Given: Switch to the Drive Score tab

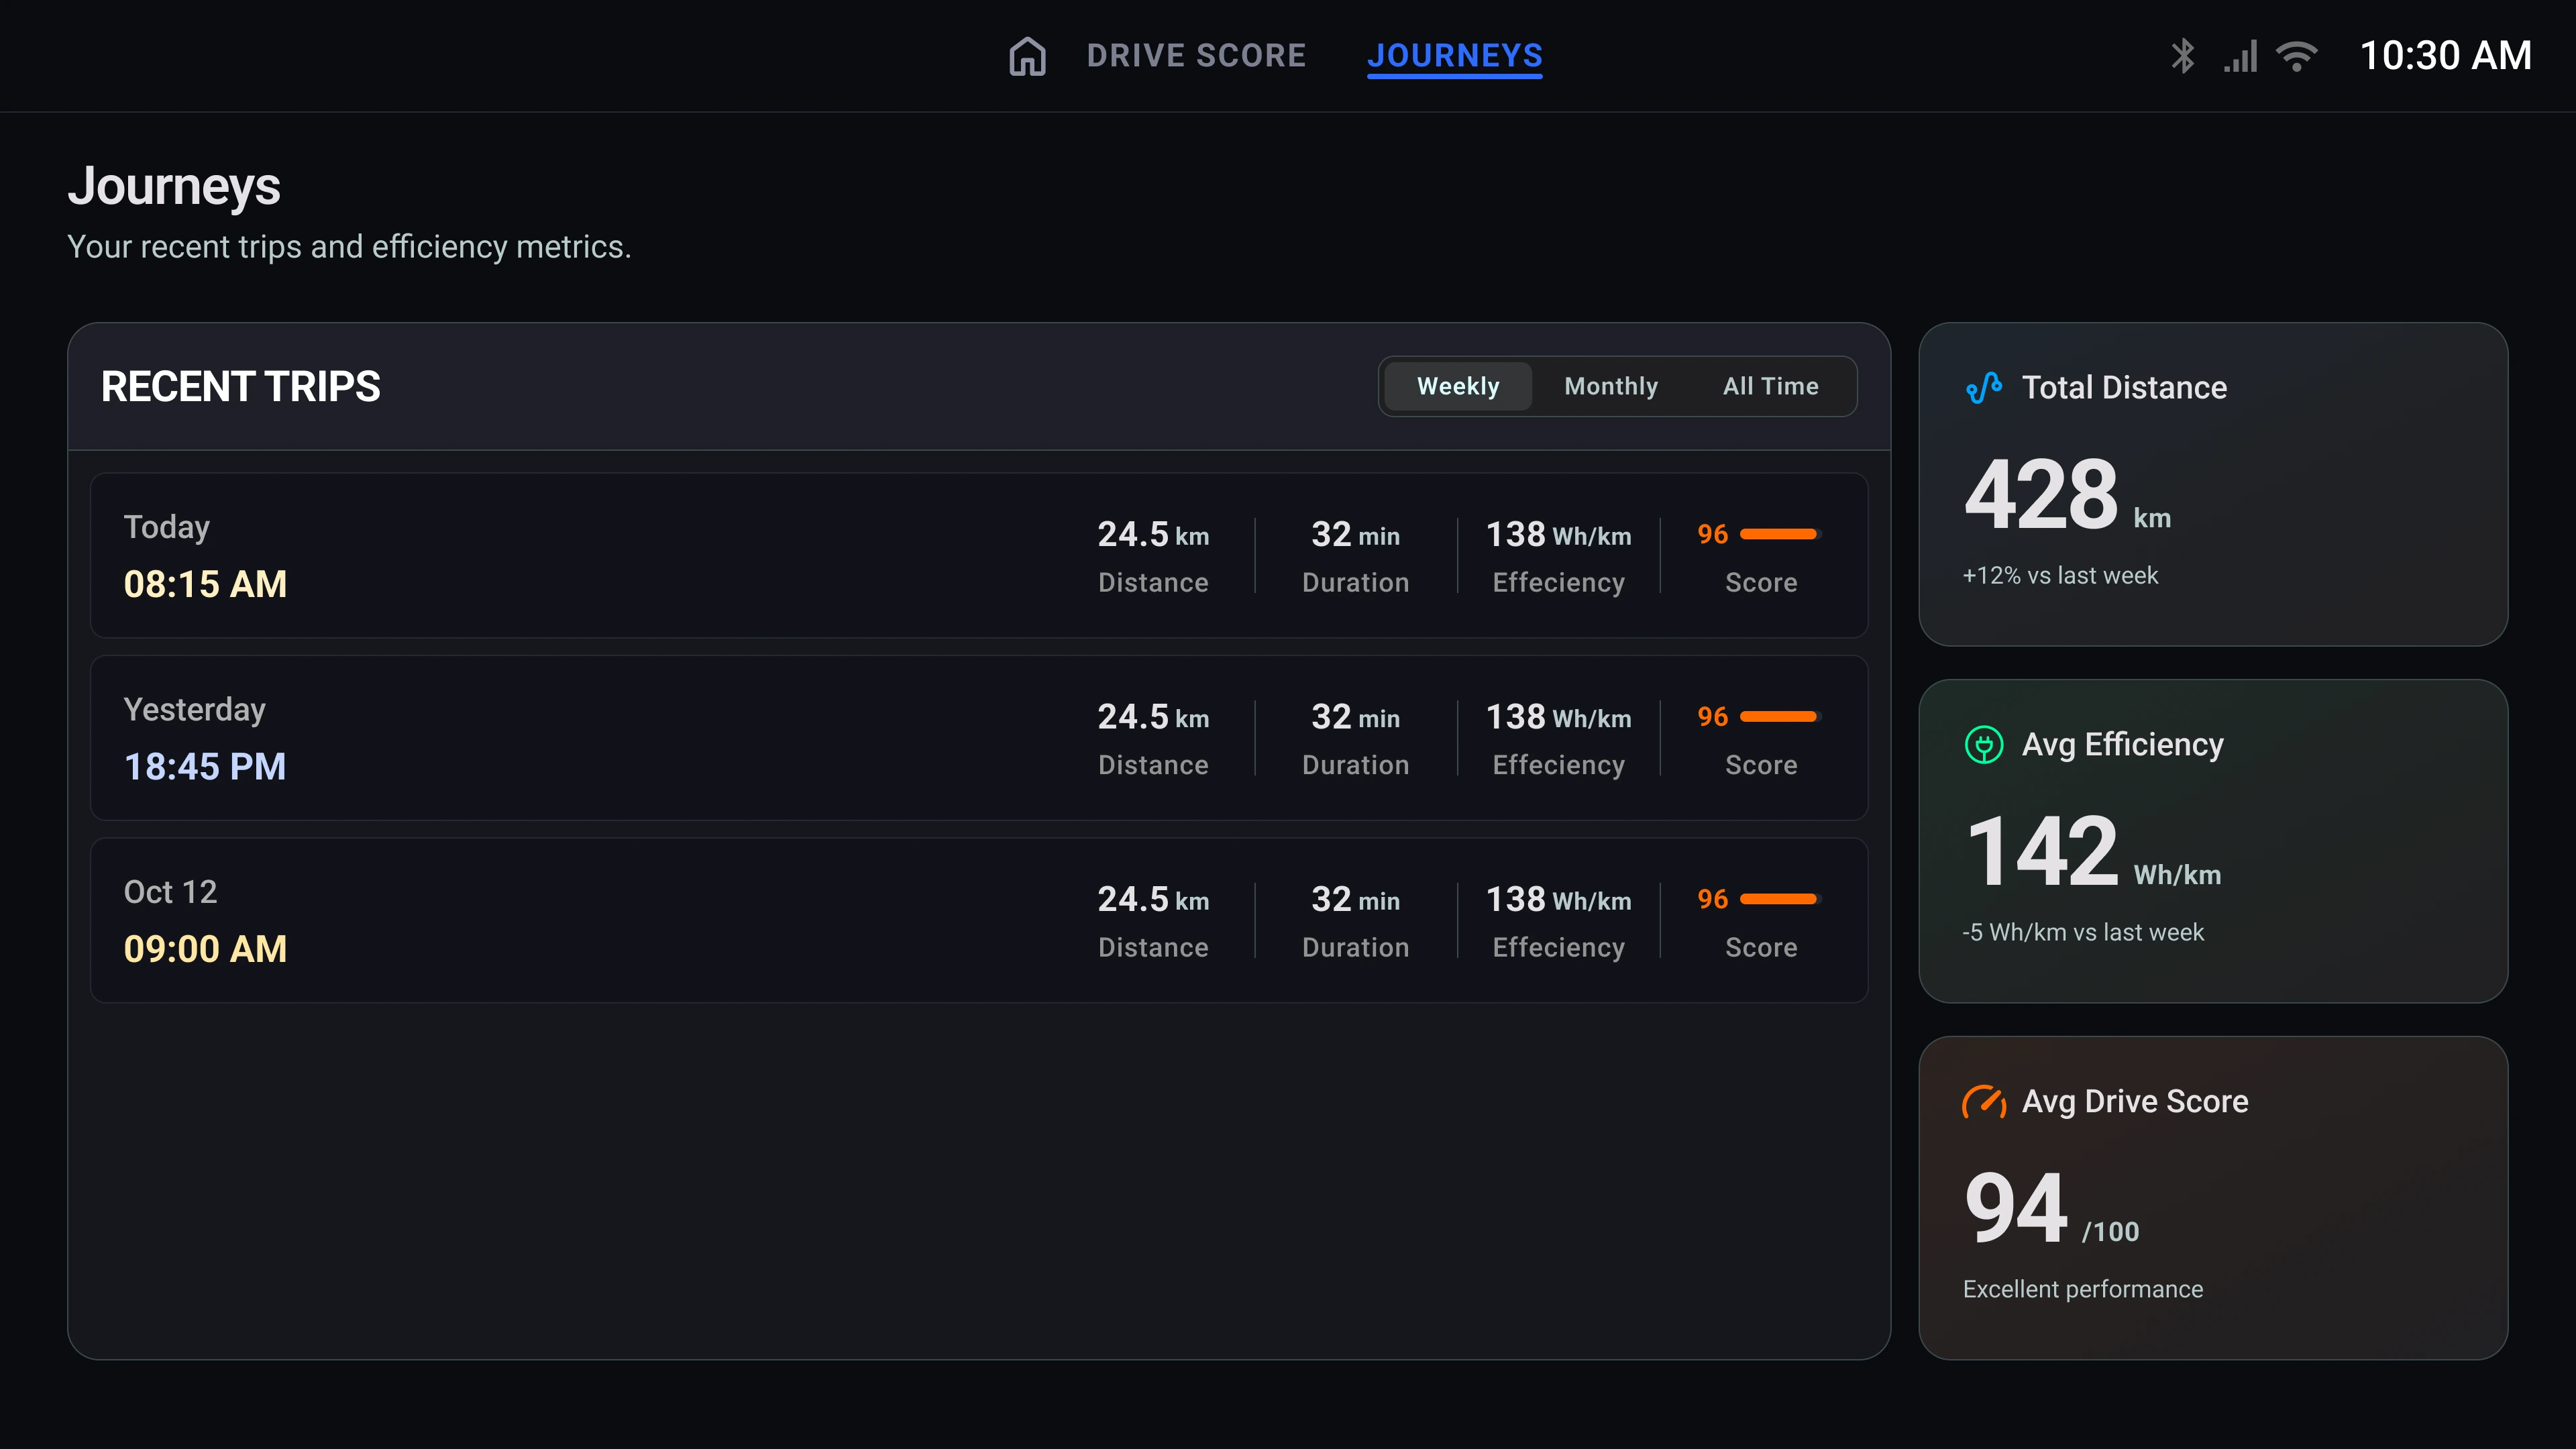Looking at the screenshot, I should [1196, 56].
